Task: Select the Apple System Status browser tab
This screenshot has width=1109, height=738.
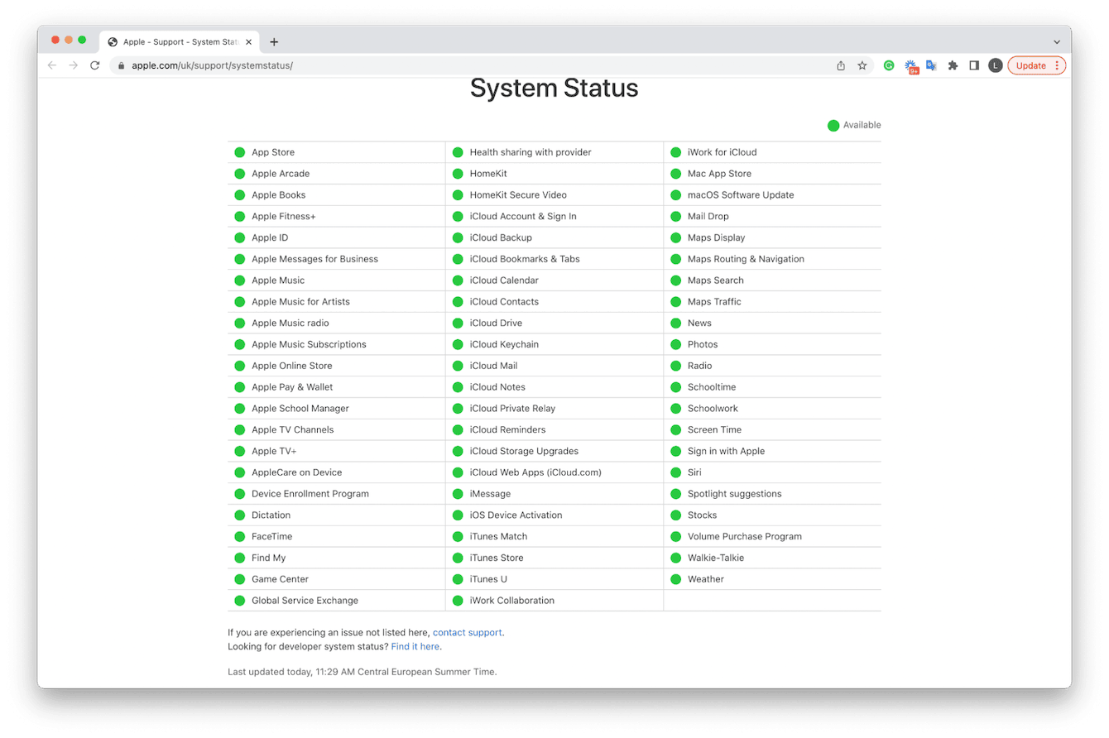Action: 177,41
